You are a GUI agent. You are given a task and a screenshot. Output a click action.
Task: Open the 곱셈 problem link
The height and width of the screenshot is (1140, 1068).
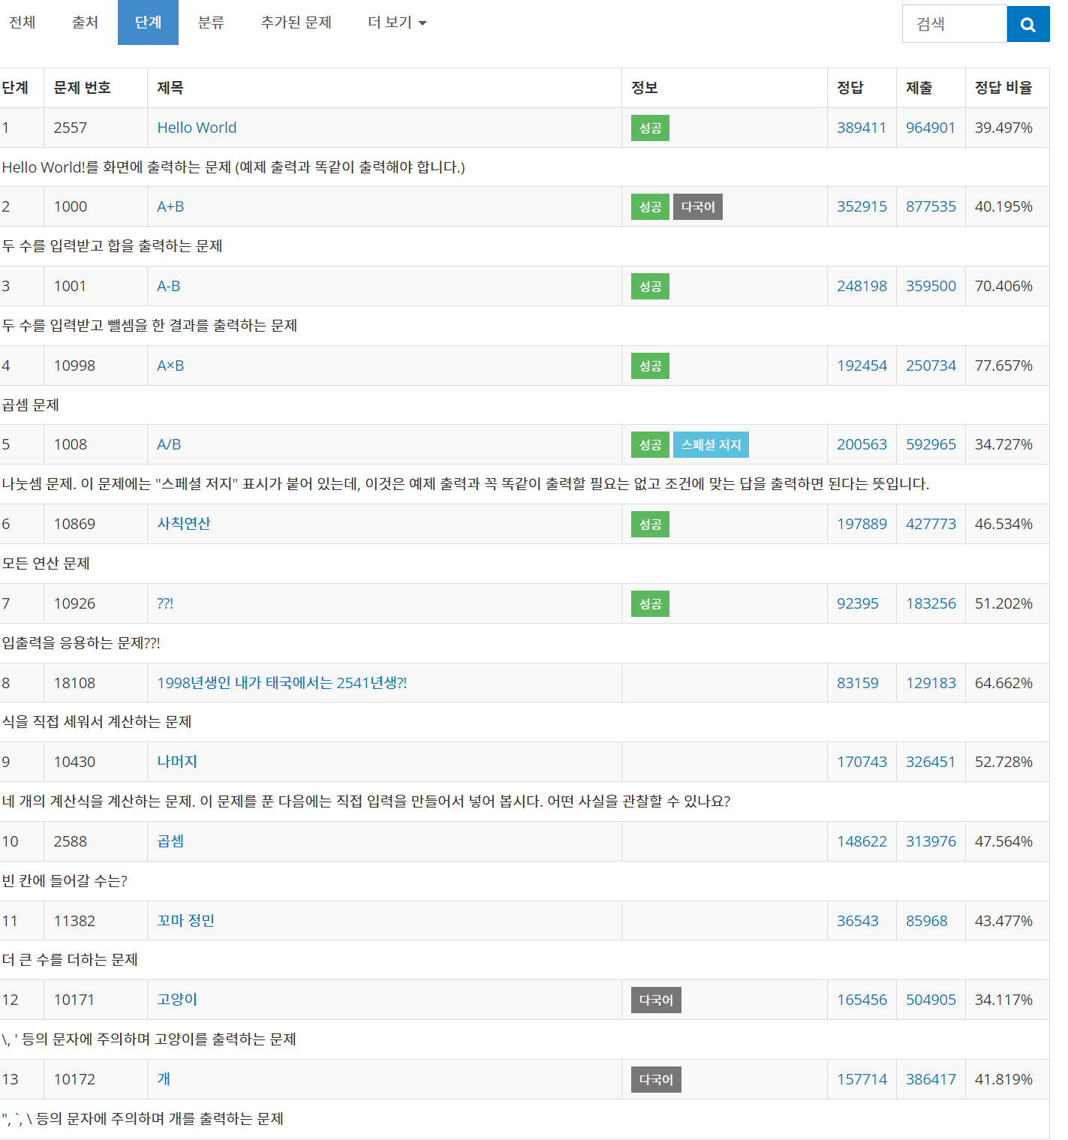tap(170, 841)
